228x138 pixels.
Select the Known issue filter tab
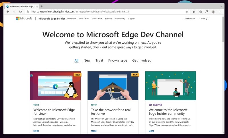(118, 60)
